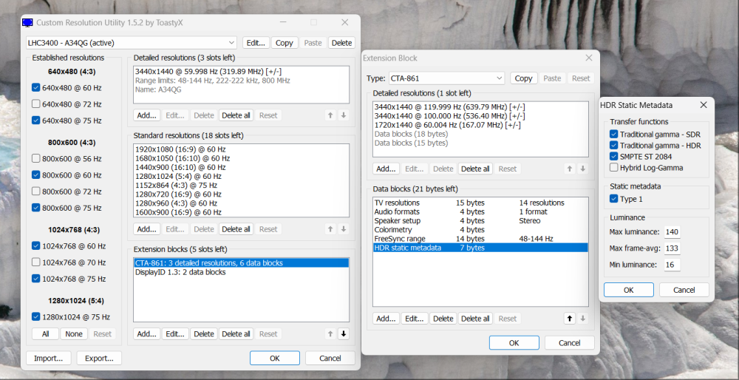
Task: Enable 1024x768 @ 70 Hz resolution
Action: point(35,262)
